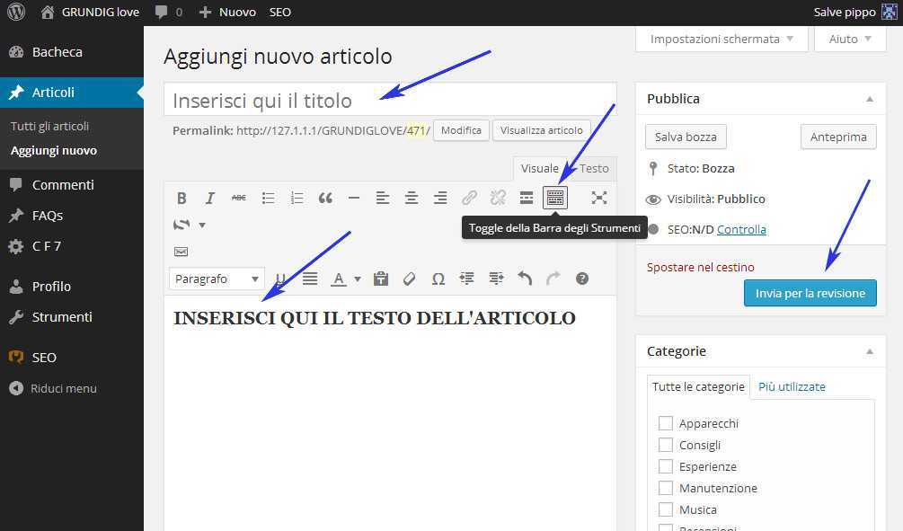Click Invia per la revisione button
This screenshot has height=531, width=903.
tap(810, 293)
